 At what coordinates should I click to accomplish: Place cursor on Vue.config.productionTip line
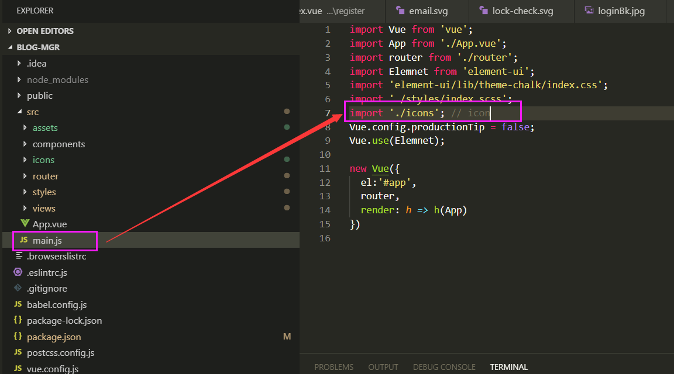click(x=442, y=127)
